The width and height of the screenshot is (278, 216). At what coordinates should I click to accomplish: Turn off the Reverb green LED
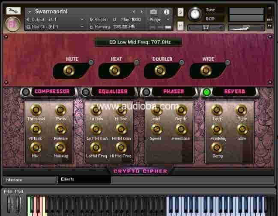coord(206,92)
